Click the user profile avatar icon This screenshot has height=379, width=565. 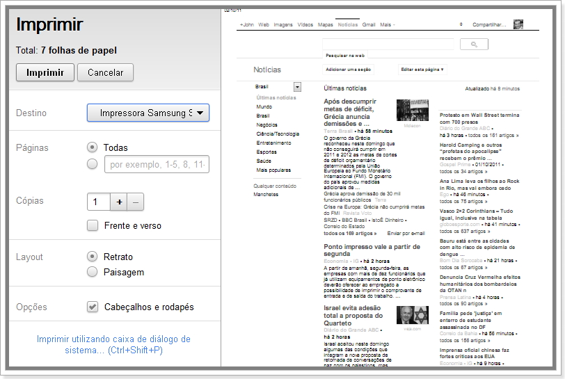518,24
